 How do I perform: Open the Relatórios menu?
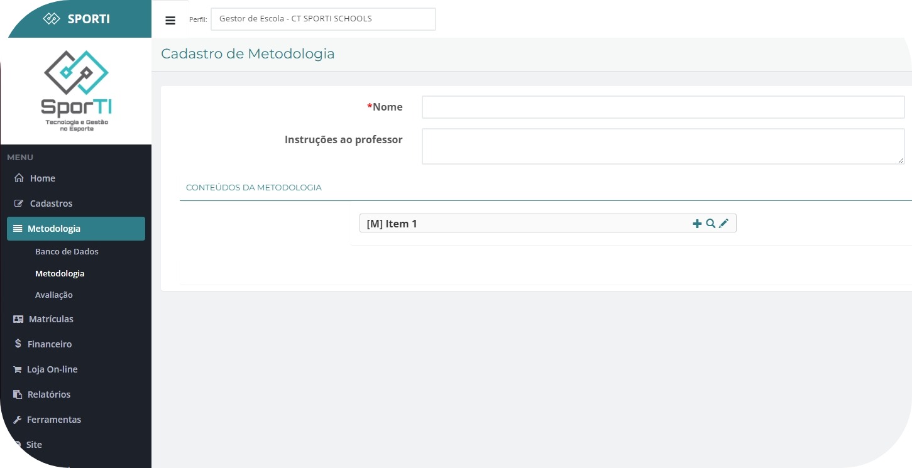(48, 395)
